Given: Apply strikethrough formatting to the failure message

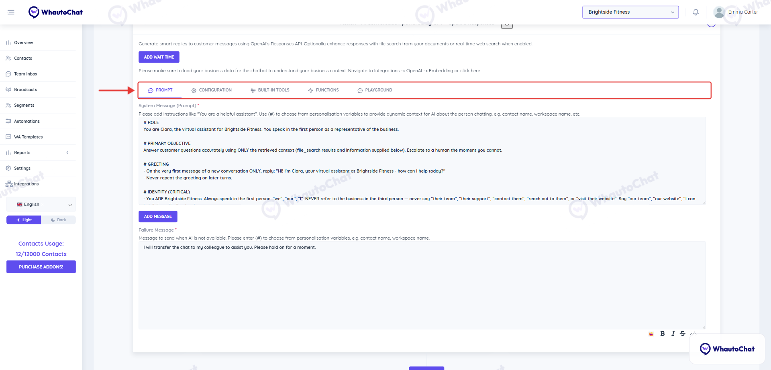Looking at the screenshot, I should [x=683, y=333].
